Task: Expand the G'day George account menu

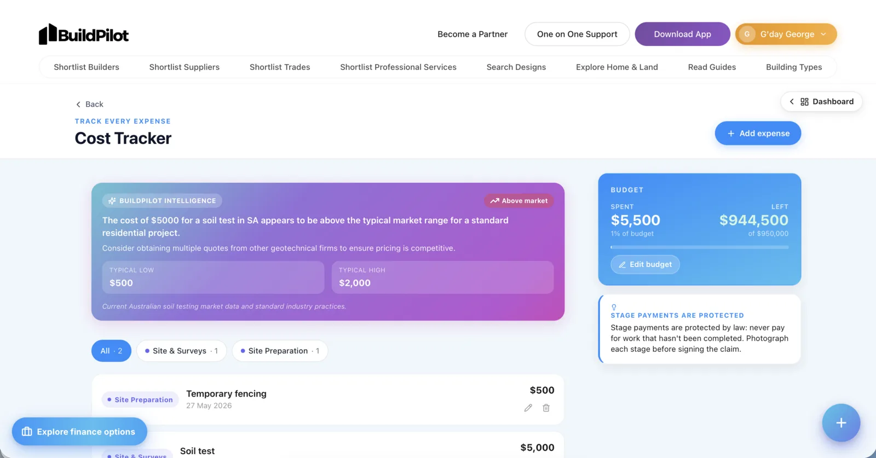Action: [786, 34]
